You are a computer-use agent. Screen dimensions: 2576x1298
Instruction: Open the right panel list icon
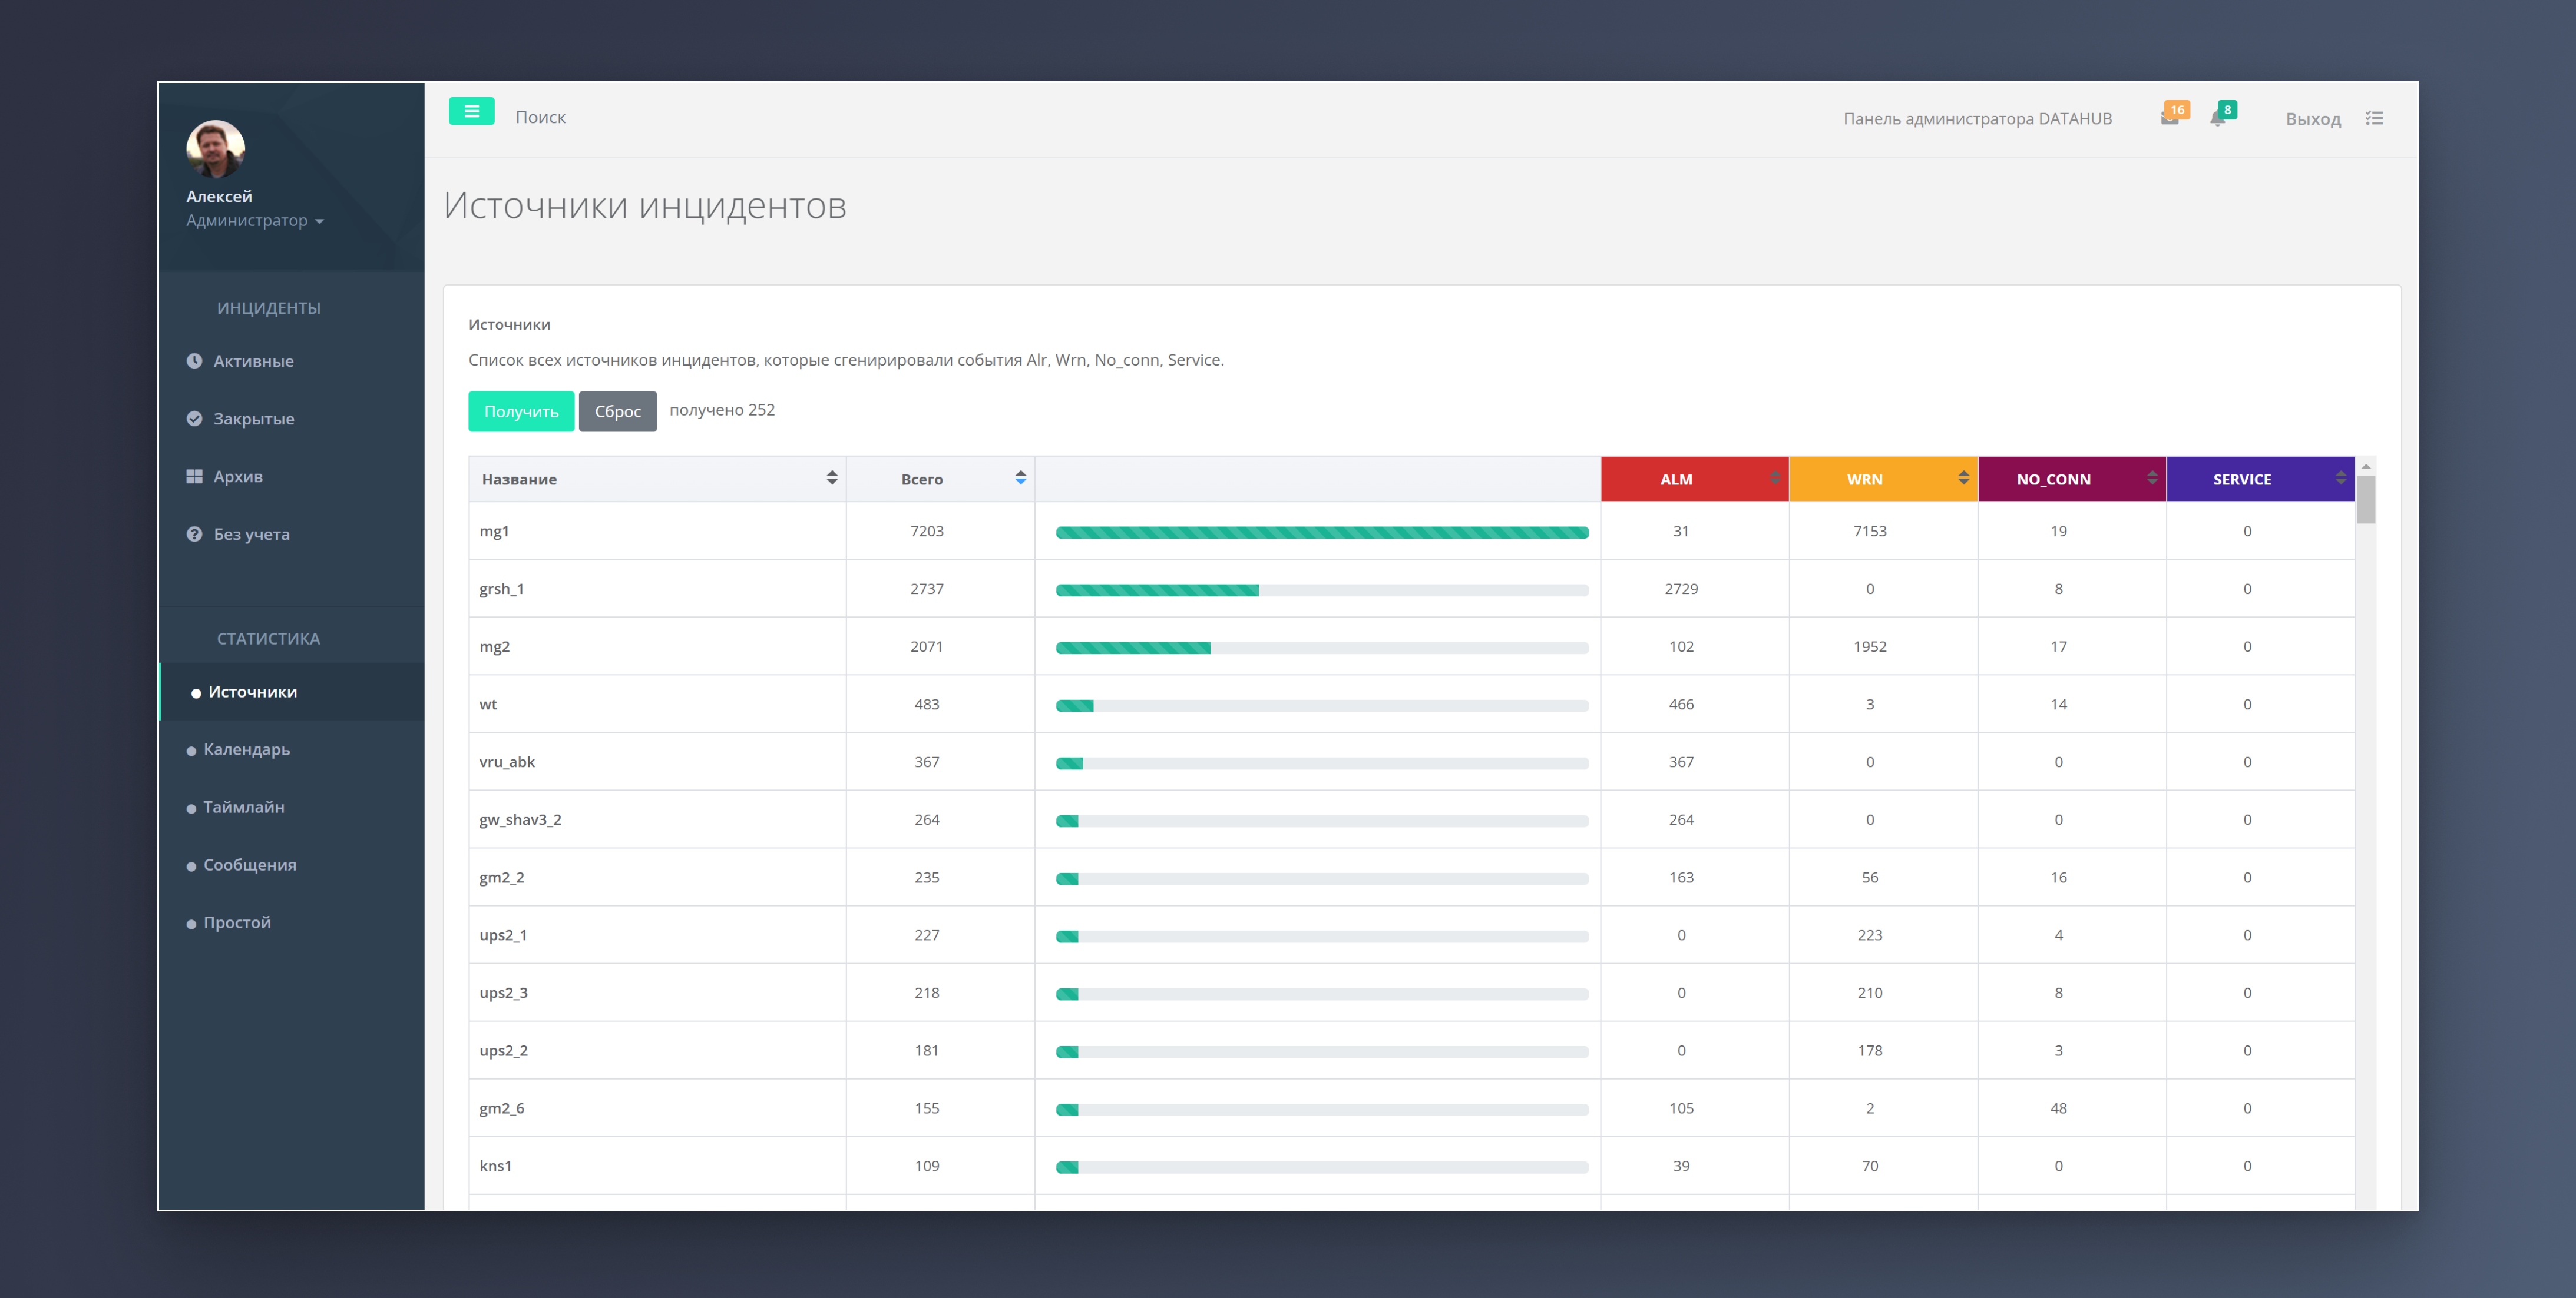(x=2374, y=118)
